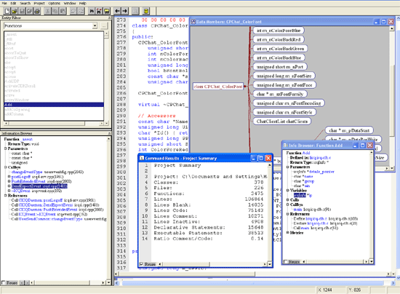The width and height of the screenshot is (400, 294).
Task: Open the Help menu
Action: coord(83,4)
